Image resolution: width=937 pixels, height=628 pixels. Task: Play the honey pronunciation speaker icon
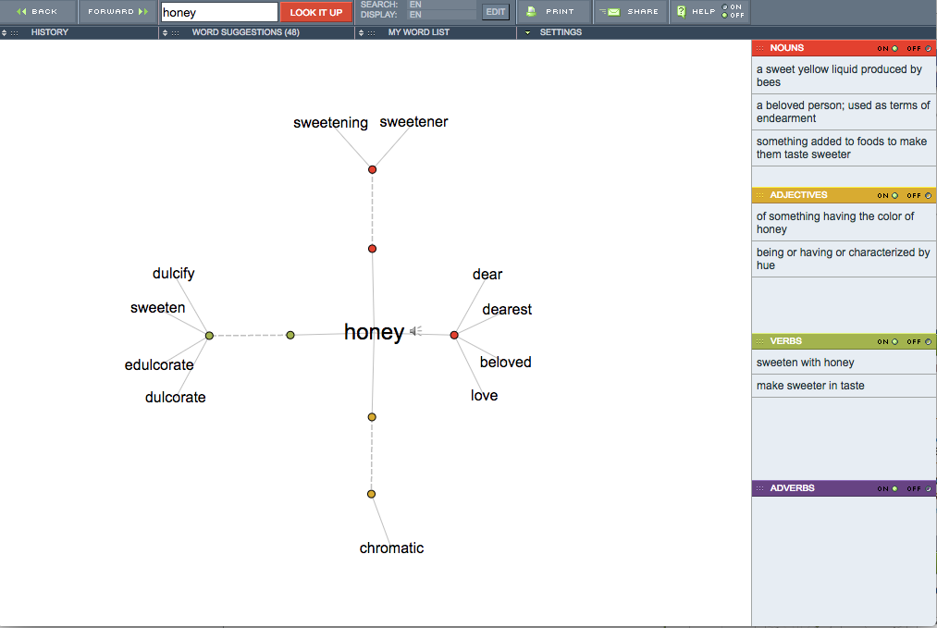415,331
